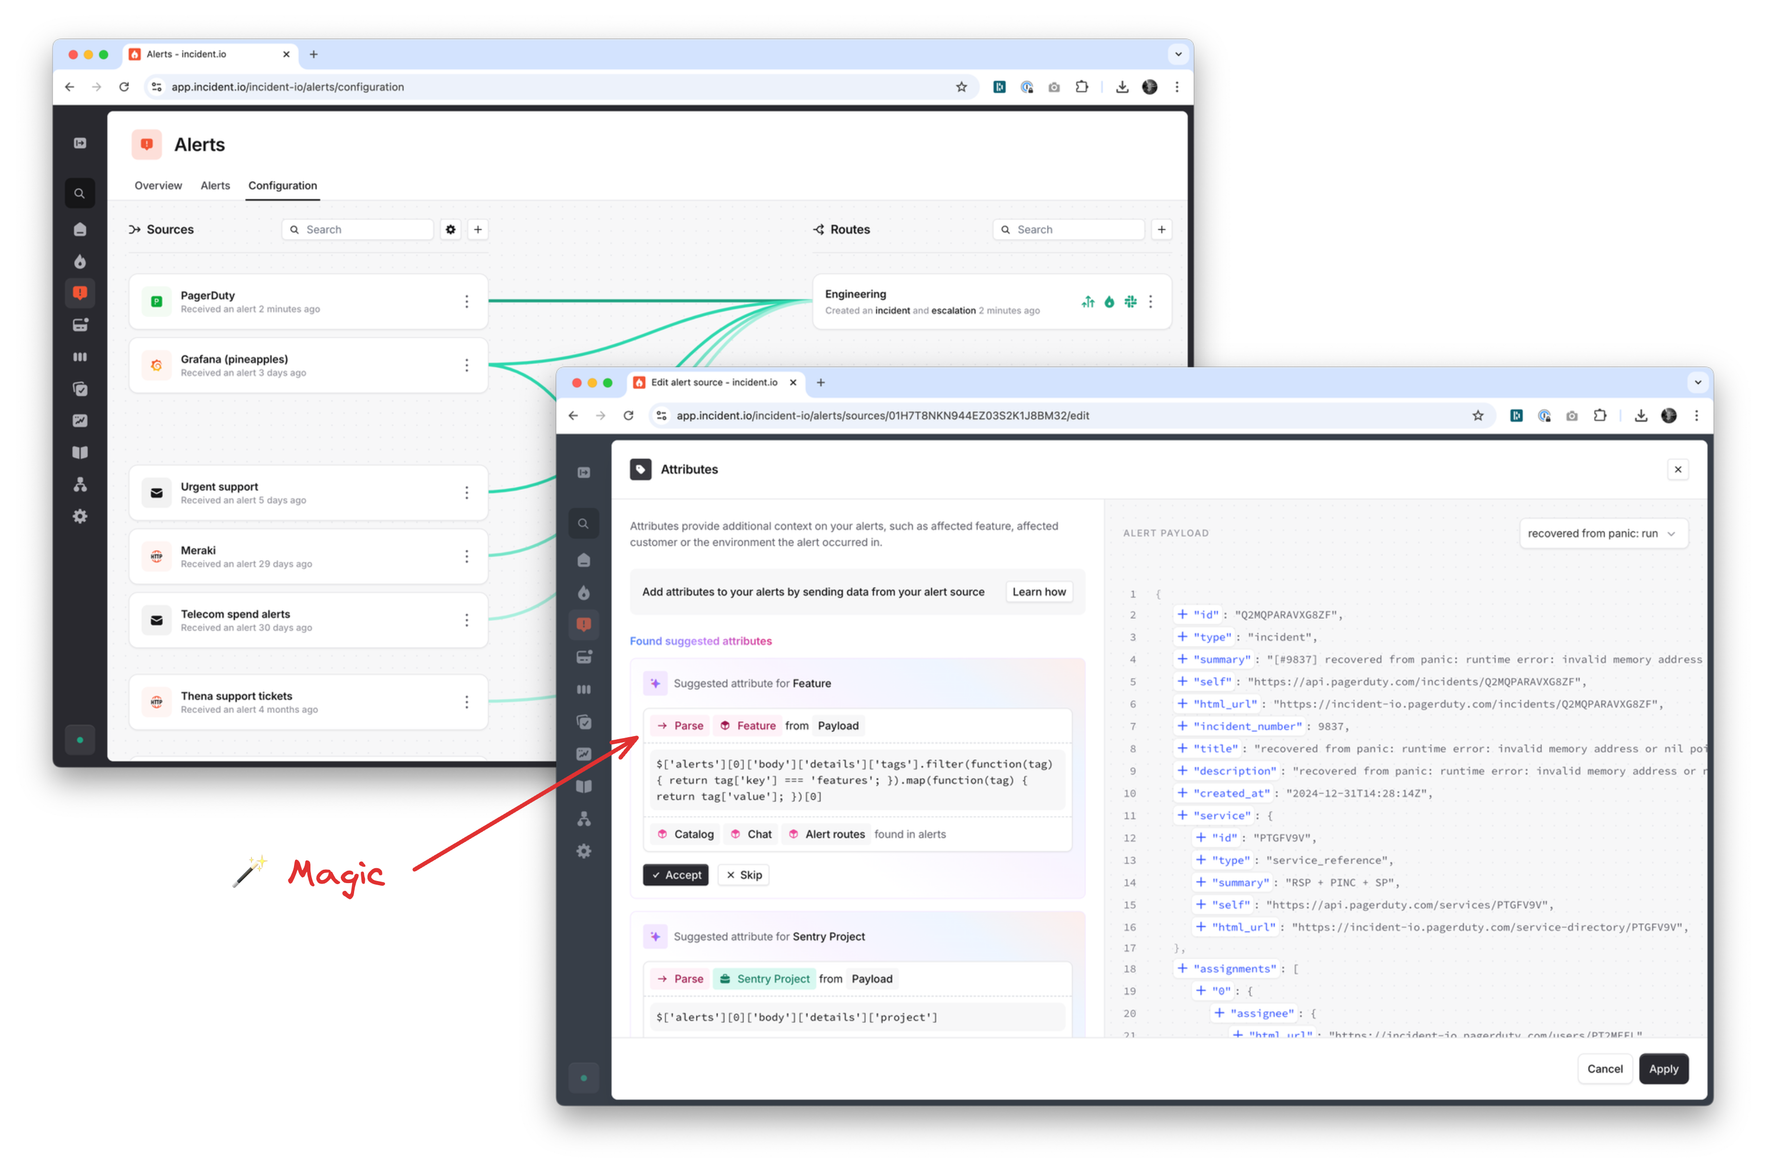Viewport: 1767px width, 1173px height.
Task: Go back in the Alerts browser window
Action: click(69, 87)
